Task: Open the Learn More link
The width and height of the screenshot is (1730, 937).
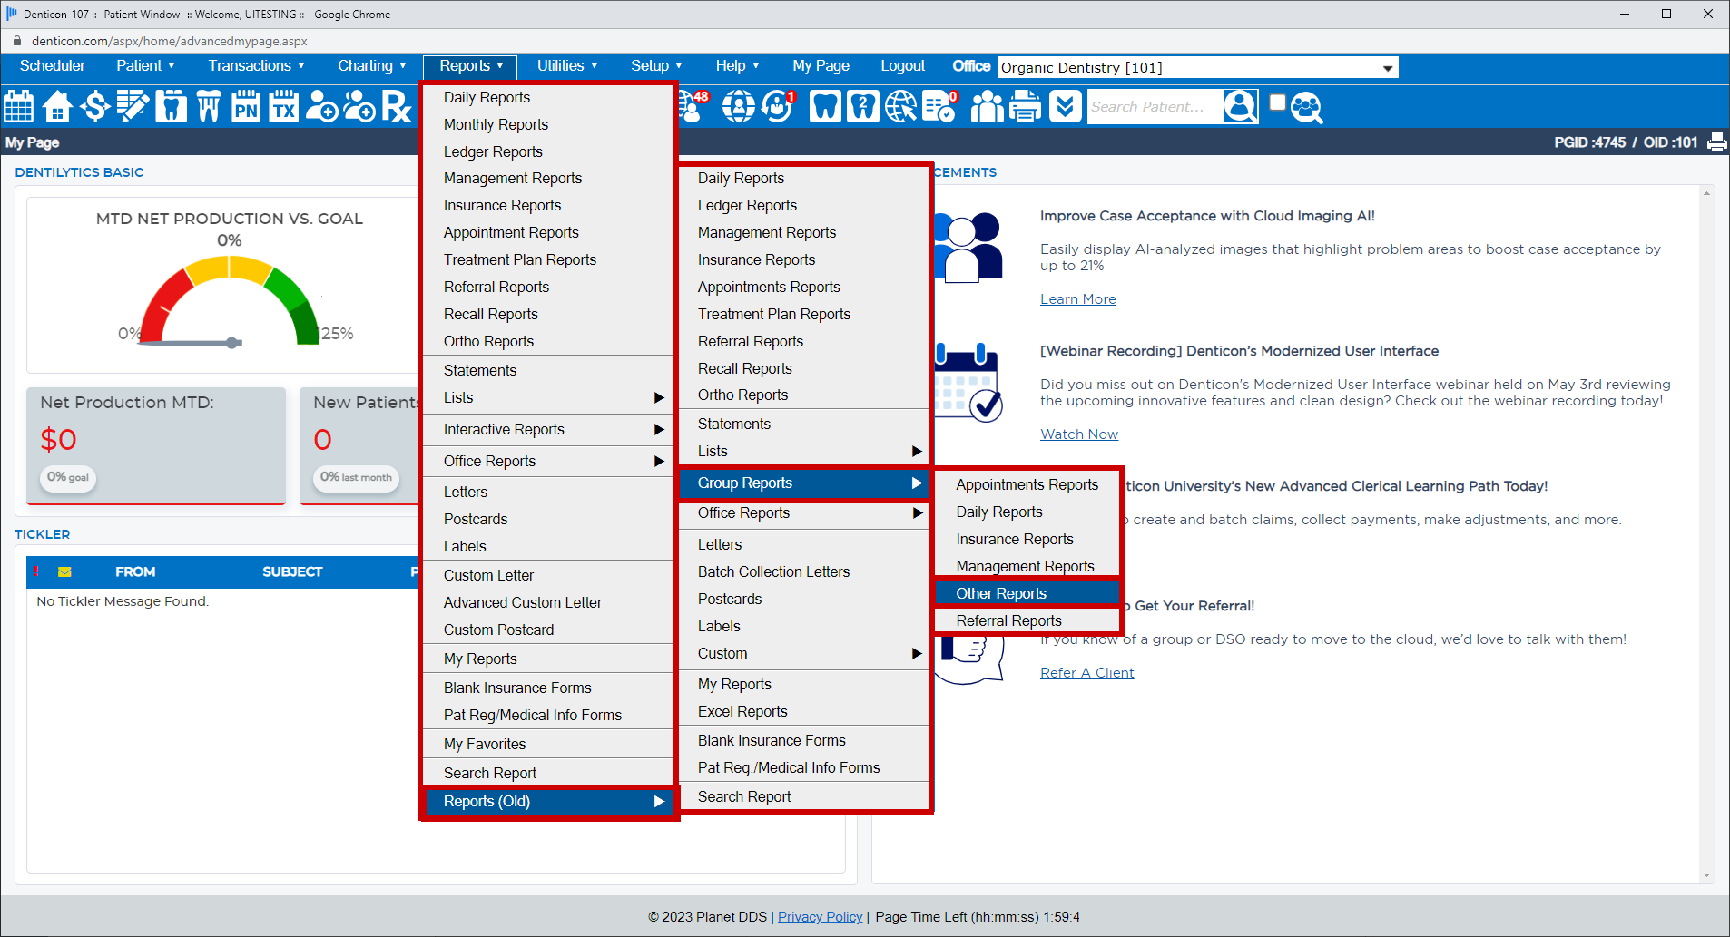Action: (x=1077, y=299)
